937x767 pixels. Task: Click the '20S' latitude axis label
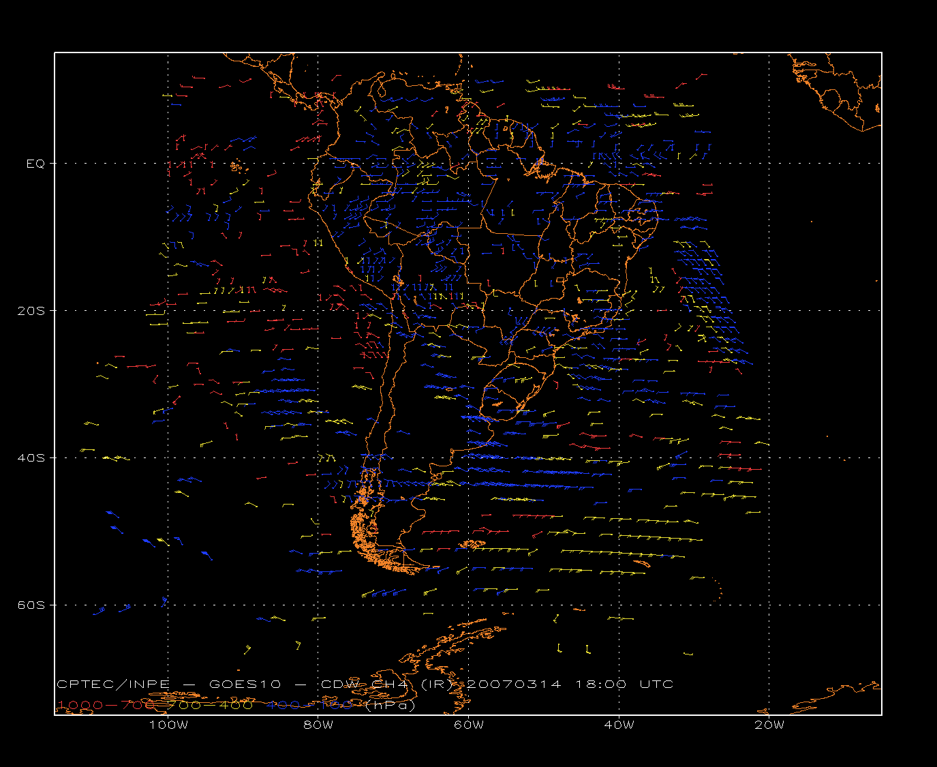click(x=32, y=311)
